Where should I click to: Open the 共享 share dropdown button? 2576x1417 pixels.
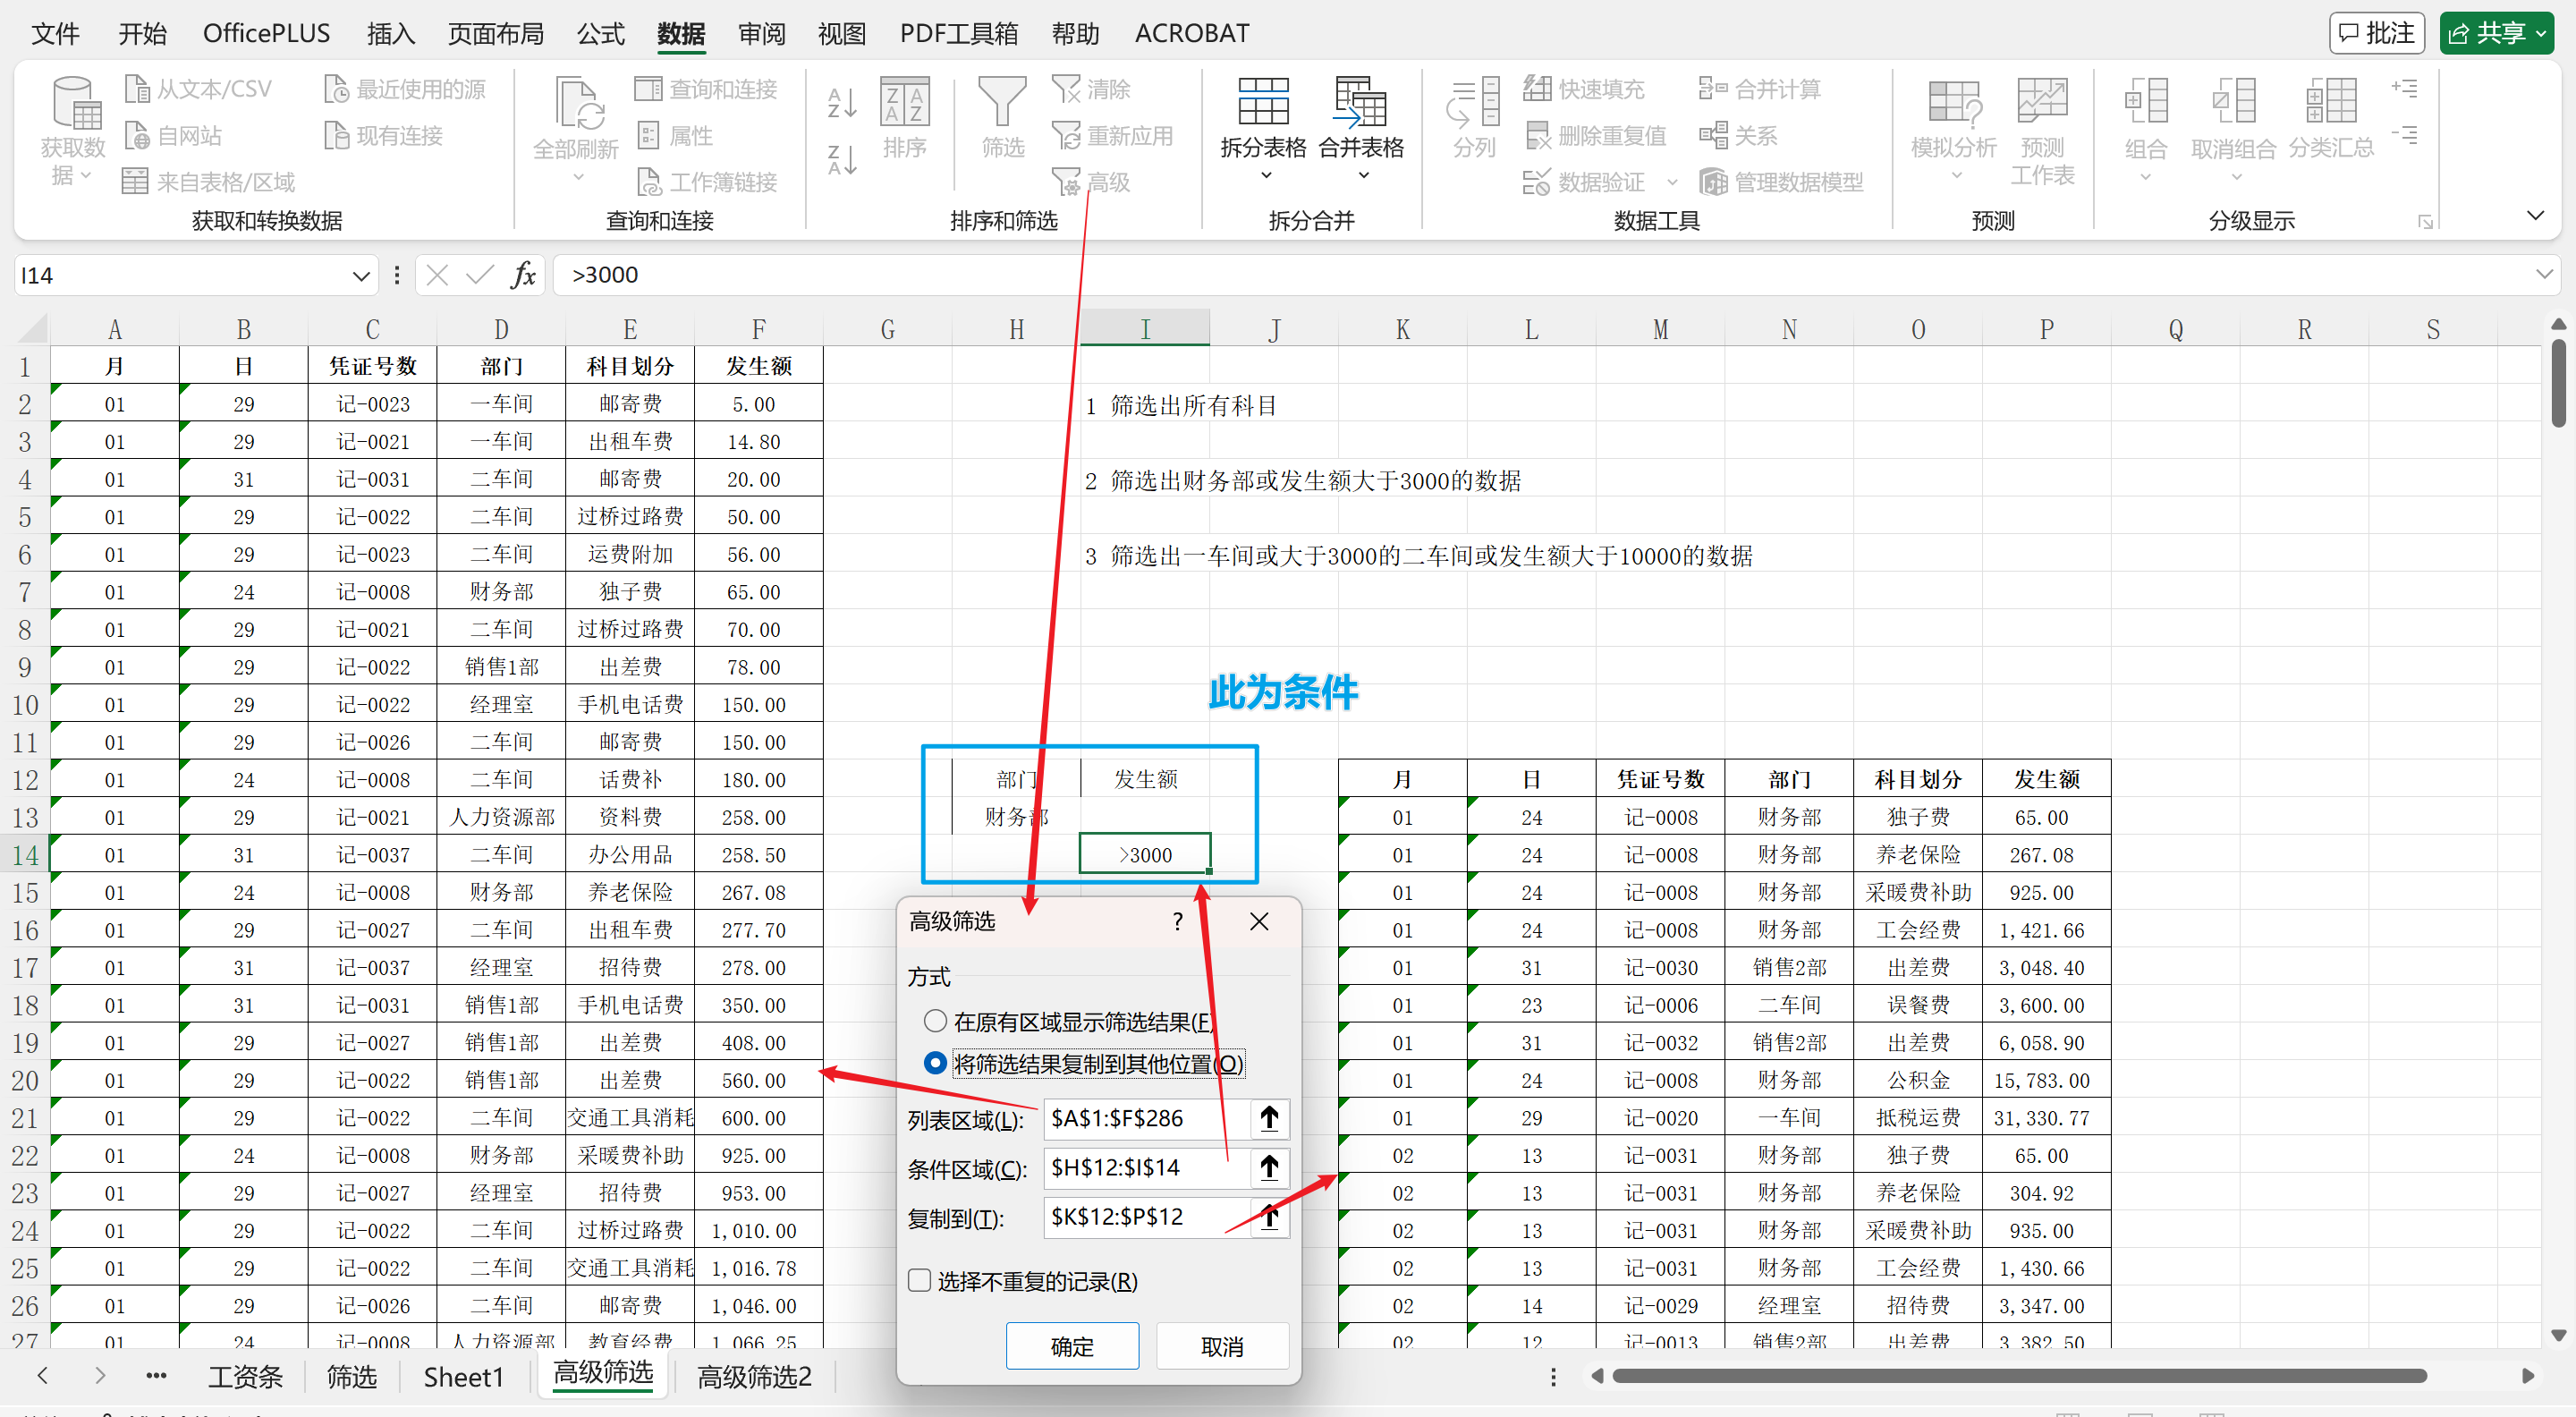point(2497,33)
